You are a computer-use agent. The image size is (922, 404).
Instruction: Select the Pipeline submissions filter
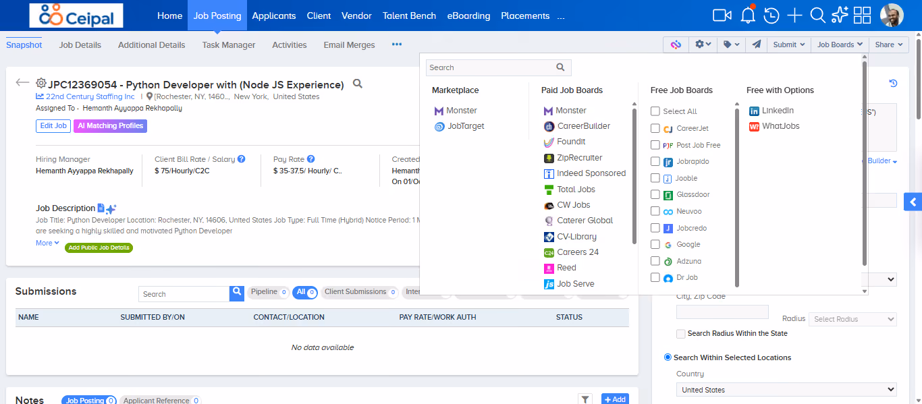(268, 292)
